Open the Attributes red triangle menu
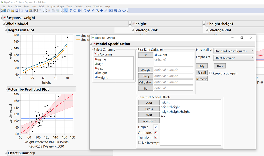 [x=156, y=133]
